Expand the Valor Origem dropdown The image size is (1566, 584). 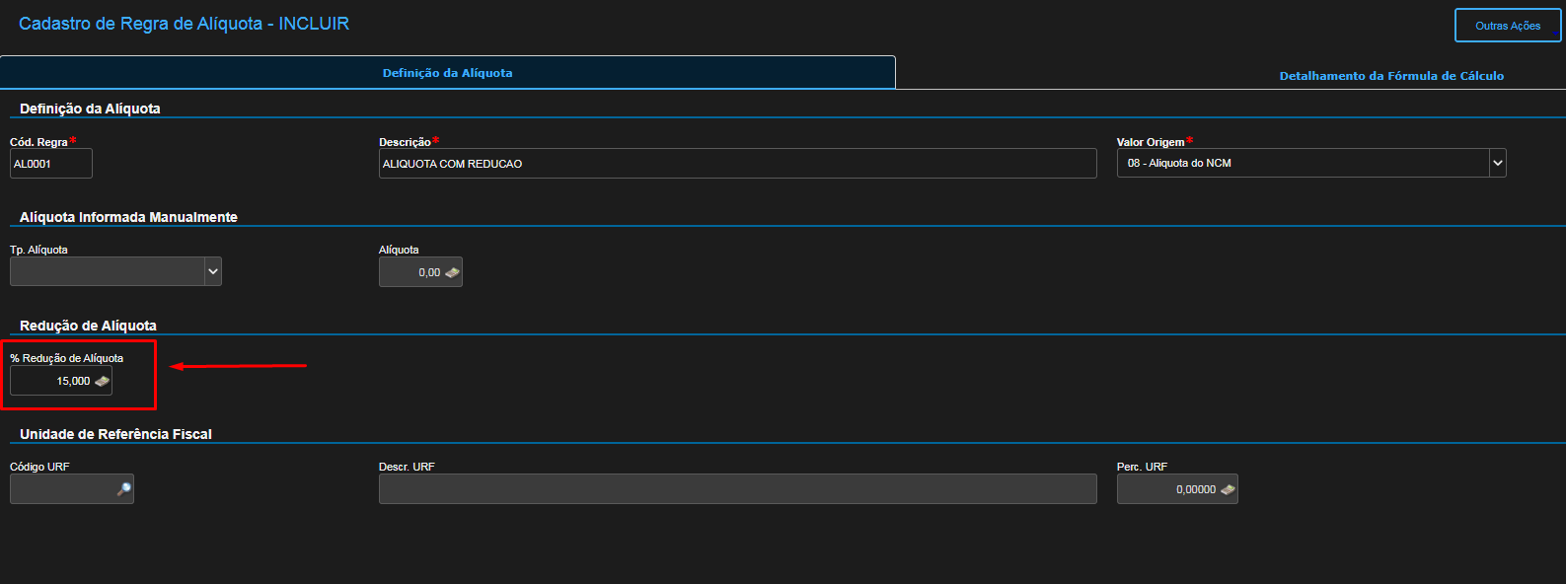[1497, 163]
